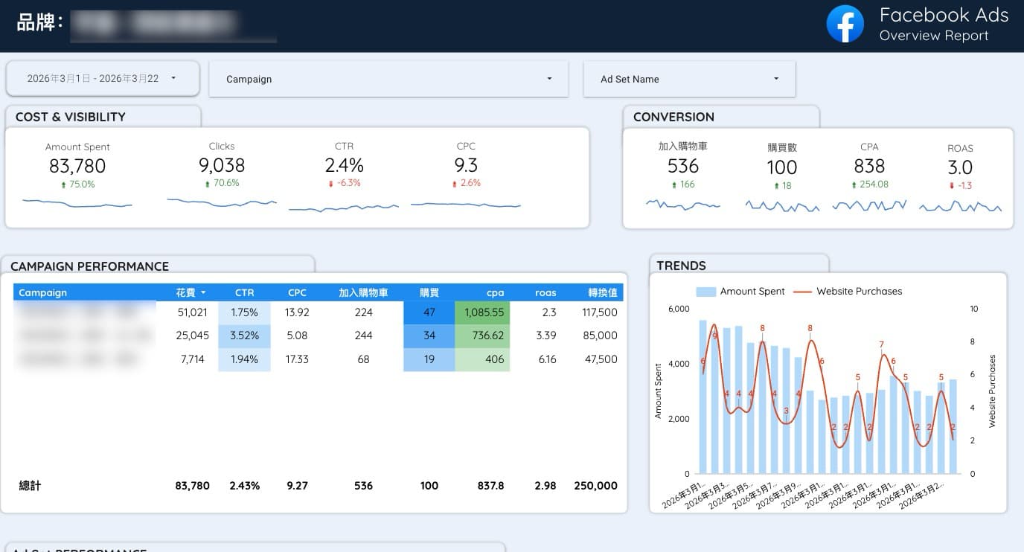Click the Facebook logo icon
This screenshot has height=552, width=1024.
click(x=845, y=25)
